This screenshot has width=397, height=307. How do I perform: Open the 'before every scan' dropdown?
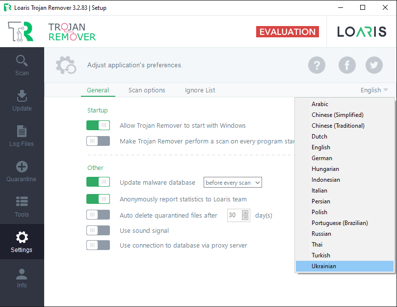(x=233, y=183)
